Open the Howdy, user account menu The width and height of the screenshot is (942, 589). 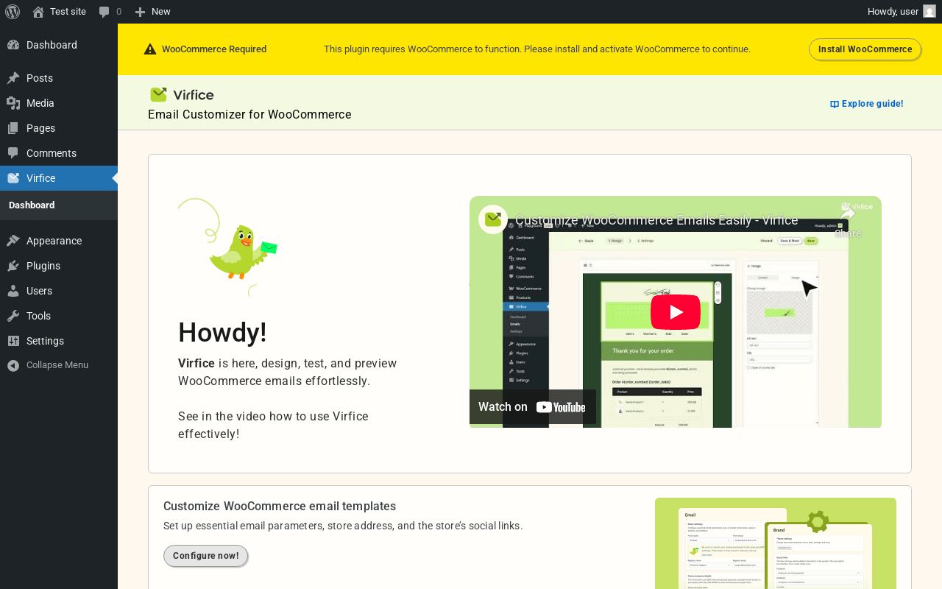(902, 12)
